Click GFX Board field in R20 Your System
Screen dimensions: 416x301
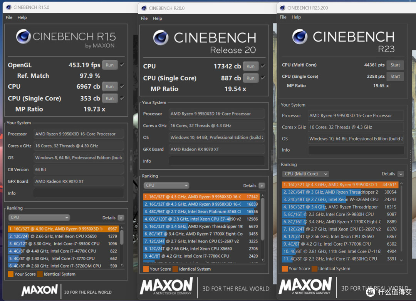(217, 149)
